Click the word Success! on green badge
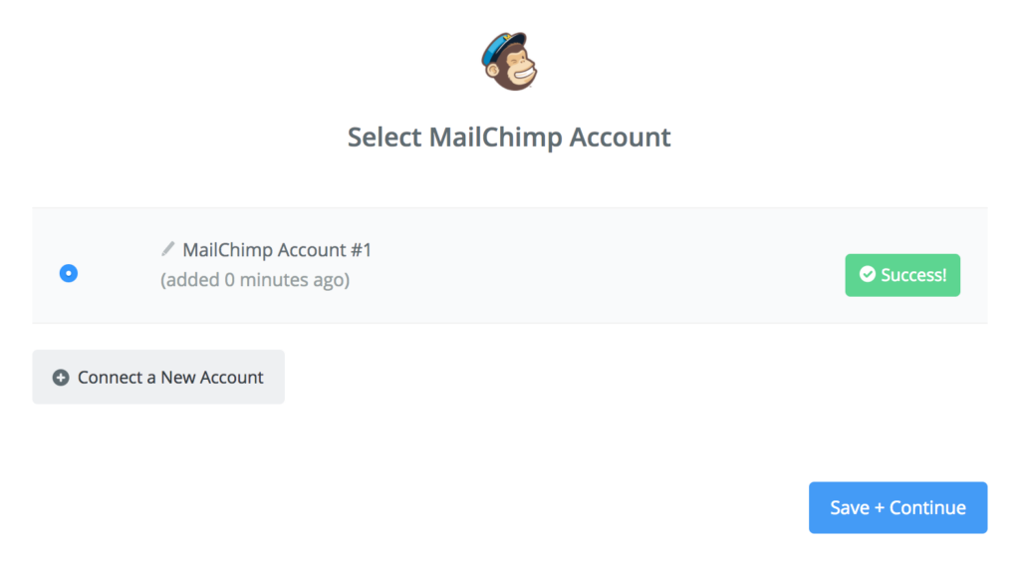Image resolution: width=1020 pixels, height=566 pixels. pyautogui.click(x=914, y=275)
